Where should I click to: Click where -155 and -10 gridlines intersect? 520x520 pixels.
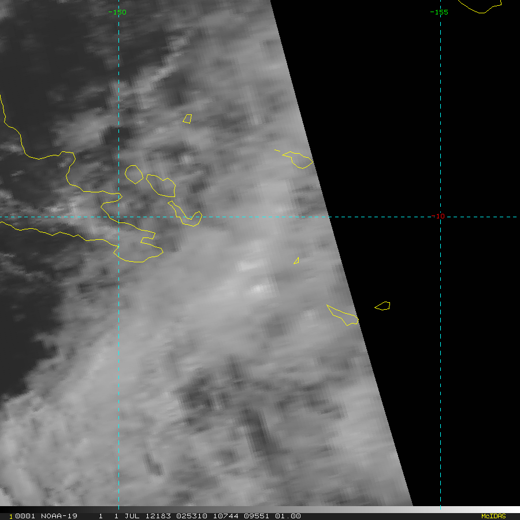point(440,217)
